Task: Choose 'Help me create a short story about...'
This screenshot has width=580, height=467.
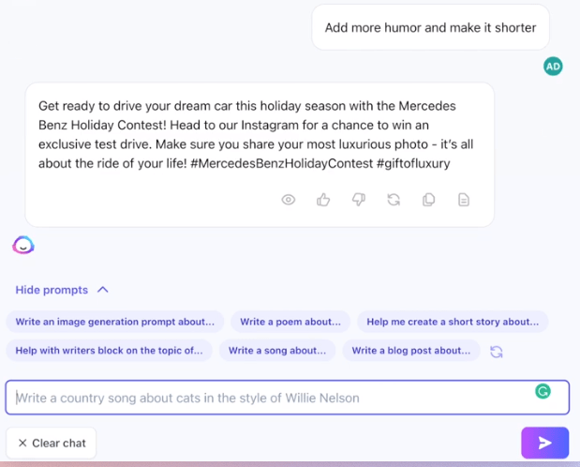Action: point(453,322)
